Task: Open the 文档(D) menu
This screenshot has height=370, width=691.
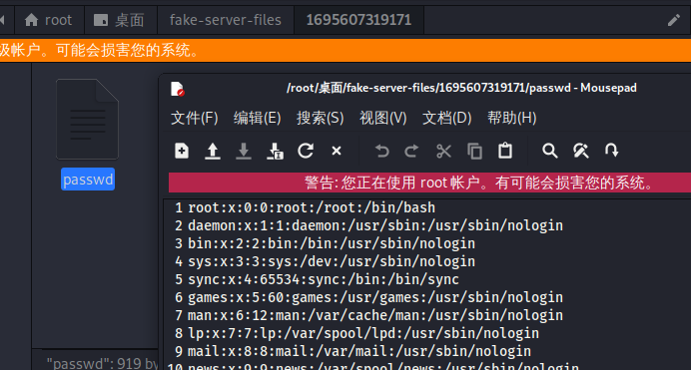Action: (x=447, y=118)
